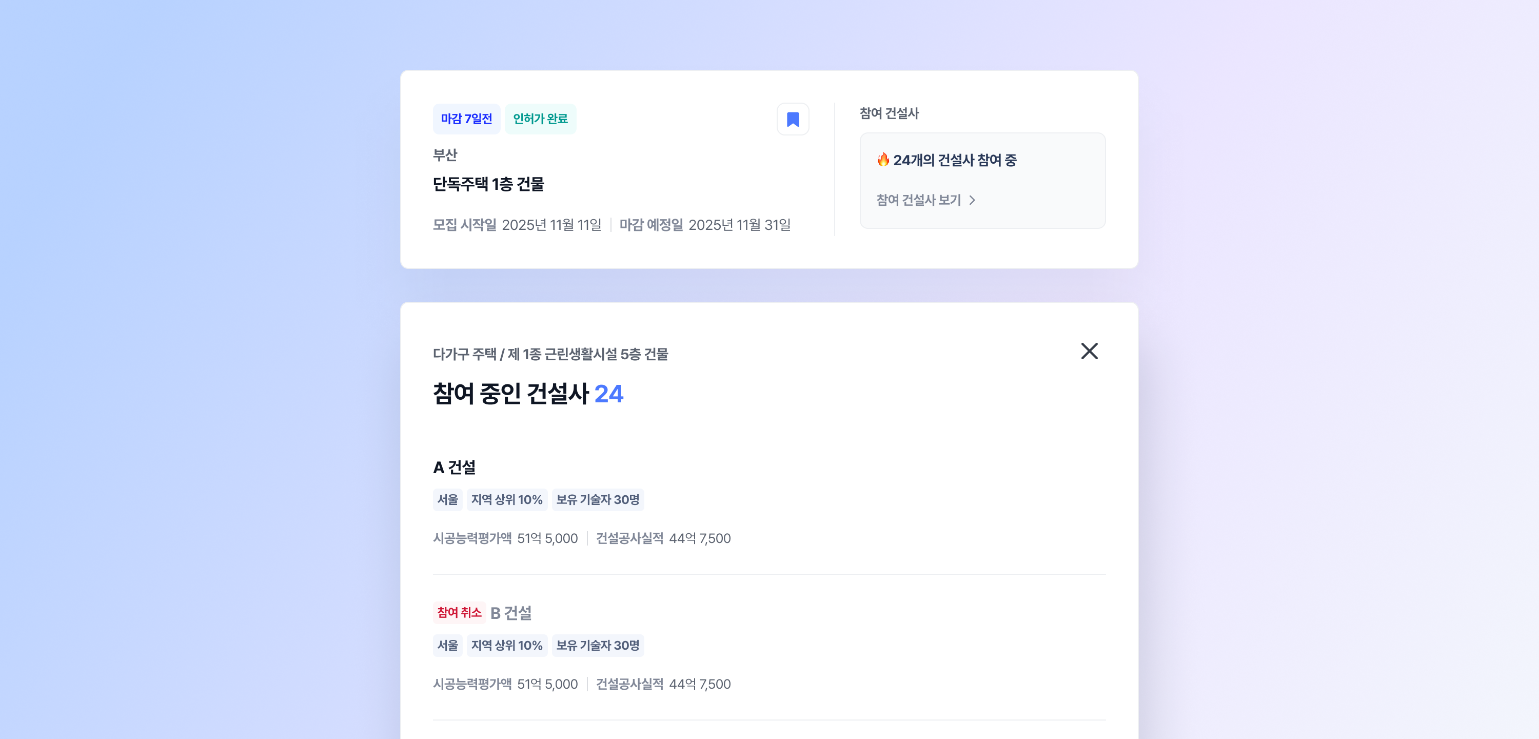This screenshot has width=1539, height=739.
Task: Click 보유 기술자 30명 tag under A 건설
Action: point(598,499)
